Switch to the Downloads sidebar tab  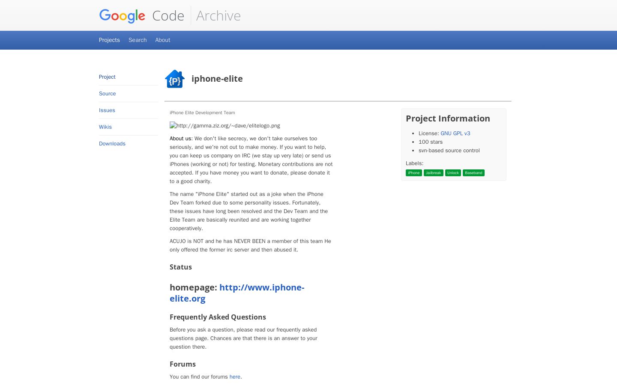tap(112, 144)
